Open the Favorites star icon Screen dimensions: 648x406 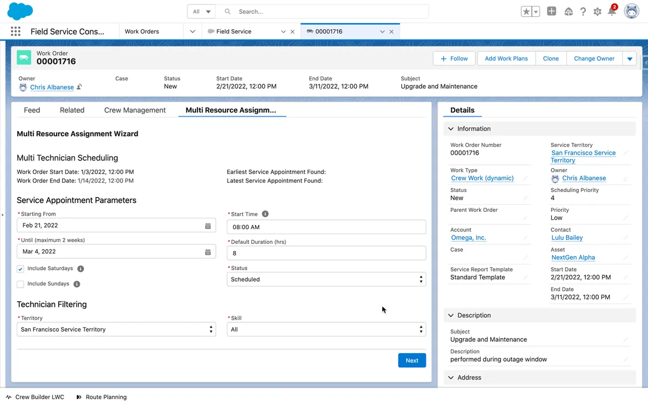pyautogui.click(x=526, y=11)
